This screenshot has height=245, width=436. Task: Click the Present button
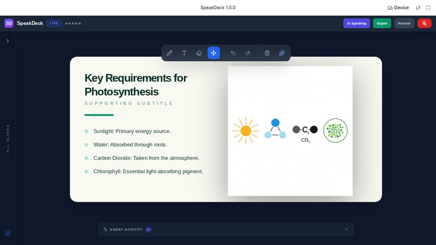(404, 23)
